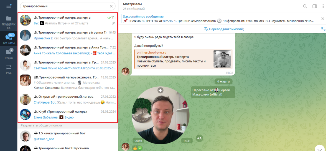326x151 pixels.
Task: Open search in chat magnifier icon
Action: pyautogui.click(x=305, y=6)
